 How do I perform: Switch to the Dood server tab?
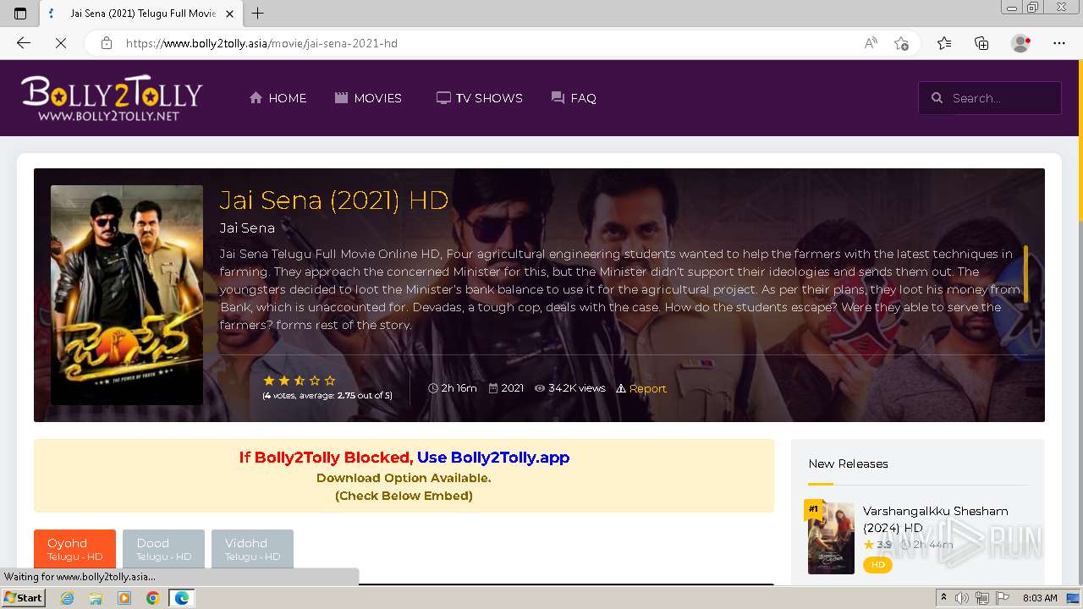[x=163, y=549]
